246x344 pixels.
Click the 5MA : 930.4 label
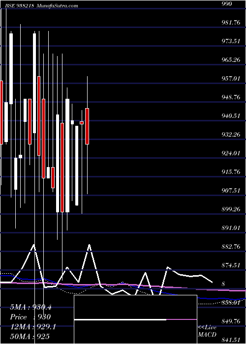point(31,307)
